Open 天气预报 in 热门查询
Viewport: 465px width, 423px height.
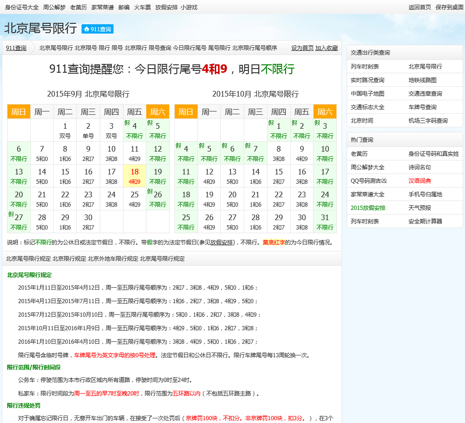click(x=420, y=208)
